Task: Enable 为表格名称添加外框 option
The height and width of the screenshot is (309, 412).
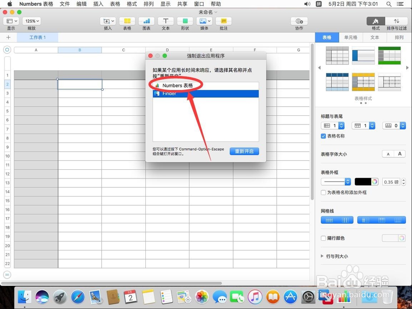Action: [x=323, y=192]
